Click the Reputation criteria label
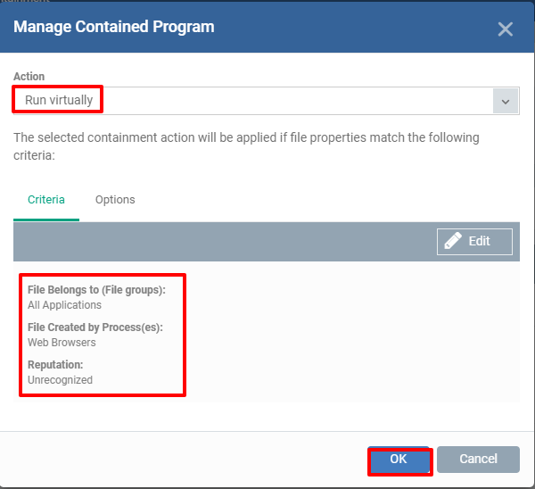This screenshot has width=535, height=489. tap(55, 365)
